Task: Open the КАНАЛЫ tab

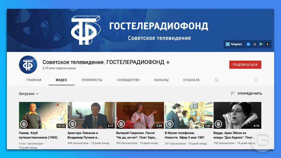Action: pos(161,80)
